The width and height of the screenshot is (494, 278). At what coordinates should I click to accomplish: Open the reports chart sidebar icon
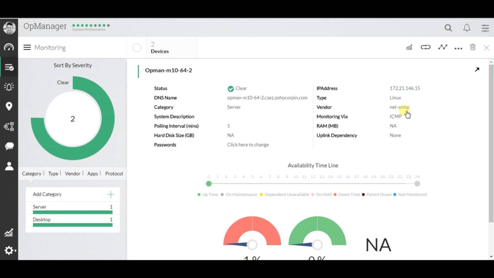click(9, 232)
